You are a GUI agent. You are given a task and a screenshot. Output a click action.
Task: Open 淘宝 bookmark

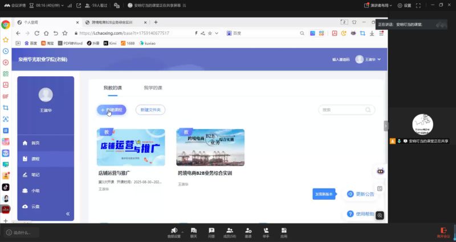click(x=47, y=43)
